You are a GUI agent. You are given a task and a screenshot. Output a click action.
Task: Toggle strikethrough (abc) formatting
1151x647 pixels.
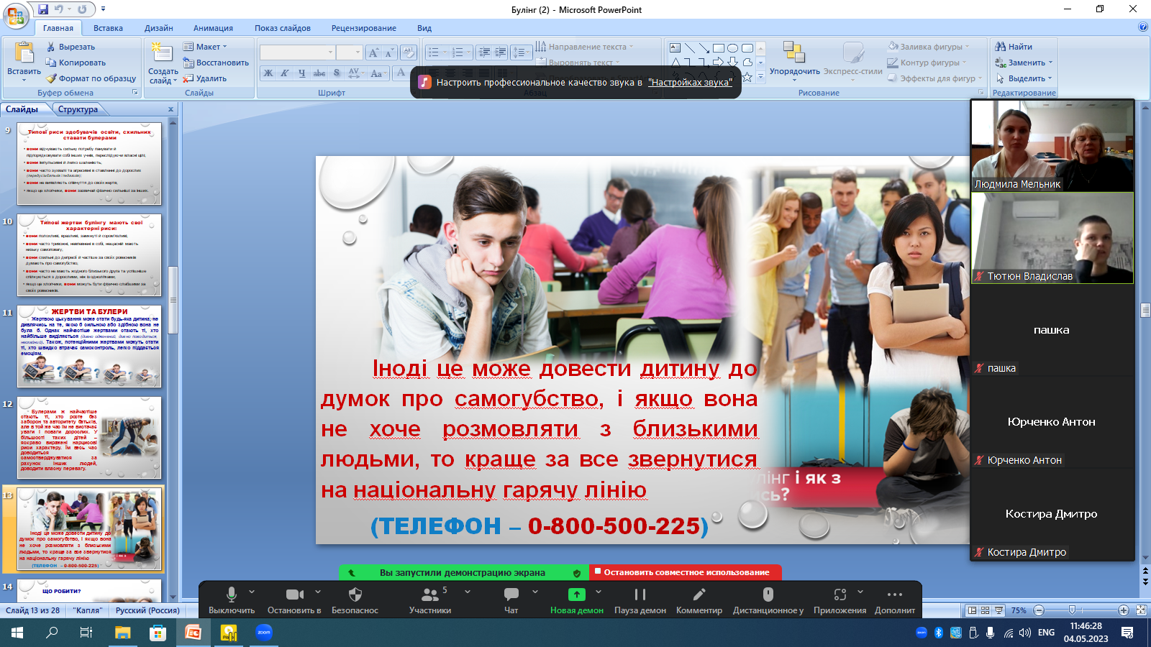[319, 73]
